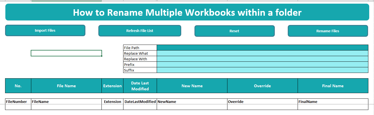Viewport: 374px width, 115px height.
Task: Click the 'File Path' label cell
Action: [140, 48]
